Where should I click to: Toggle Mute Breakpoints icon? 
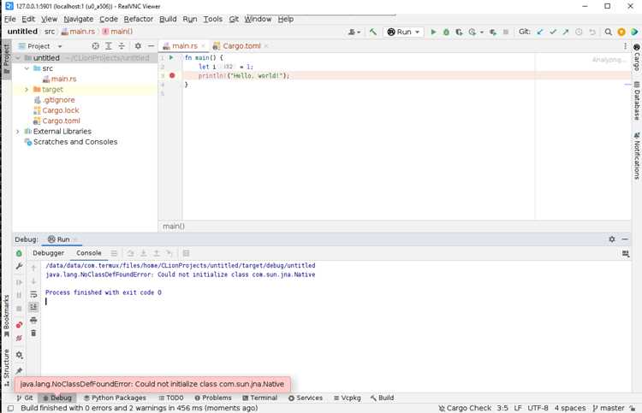(19, 338)
